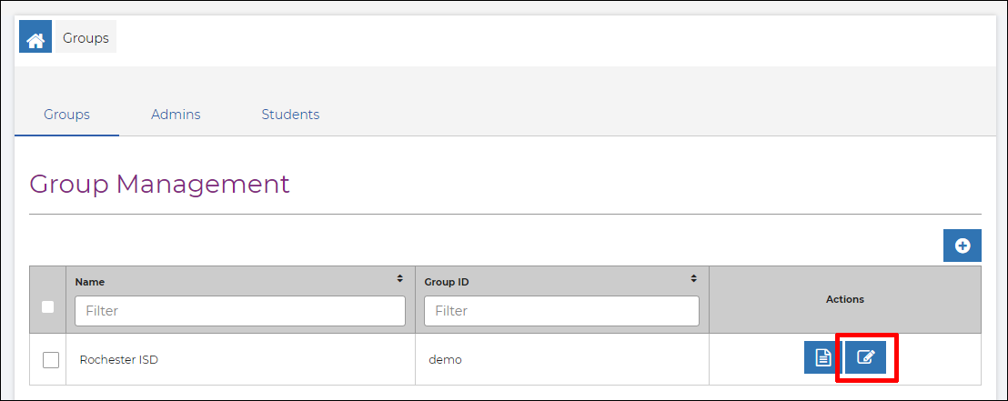The width and height of the screenshot is (1008, 401).
Task: Select the demo group ID cell
Action: pyautogui.click(x=446, y=360)
